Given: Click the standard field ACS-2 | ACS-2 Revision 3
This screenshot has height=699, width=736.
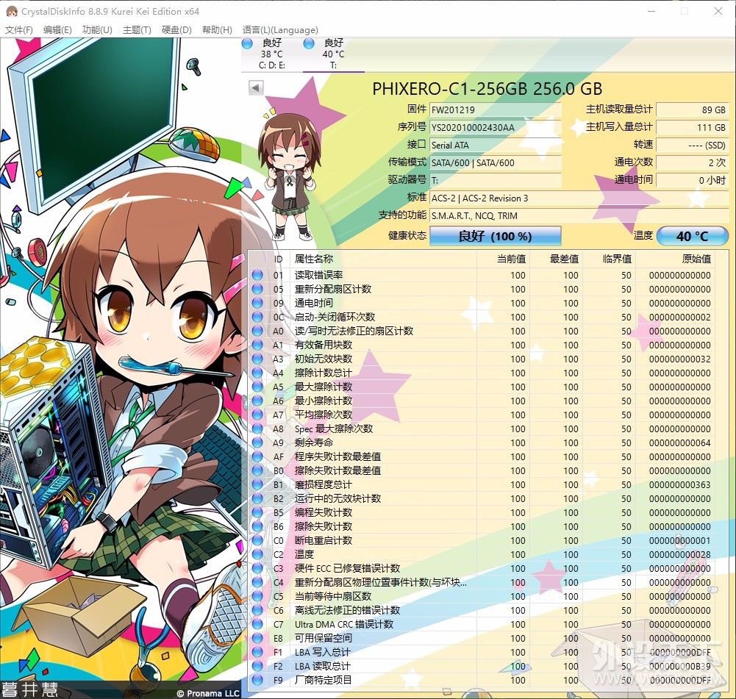Looking at the screenshot, I should click(579, 198).
